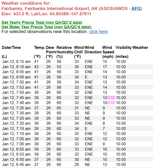153x168 pixels.
Task: Click wind direction NE in 7:30 am row
Action: pyautogui.click(x=88, y=113)
